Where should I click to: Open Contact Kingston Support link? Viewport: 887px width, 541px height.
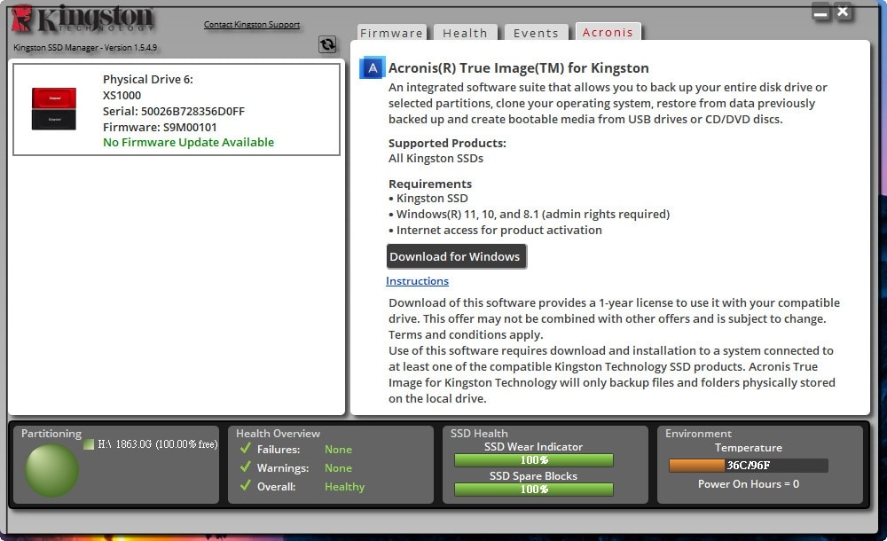click(x=252, y=24)
